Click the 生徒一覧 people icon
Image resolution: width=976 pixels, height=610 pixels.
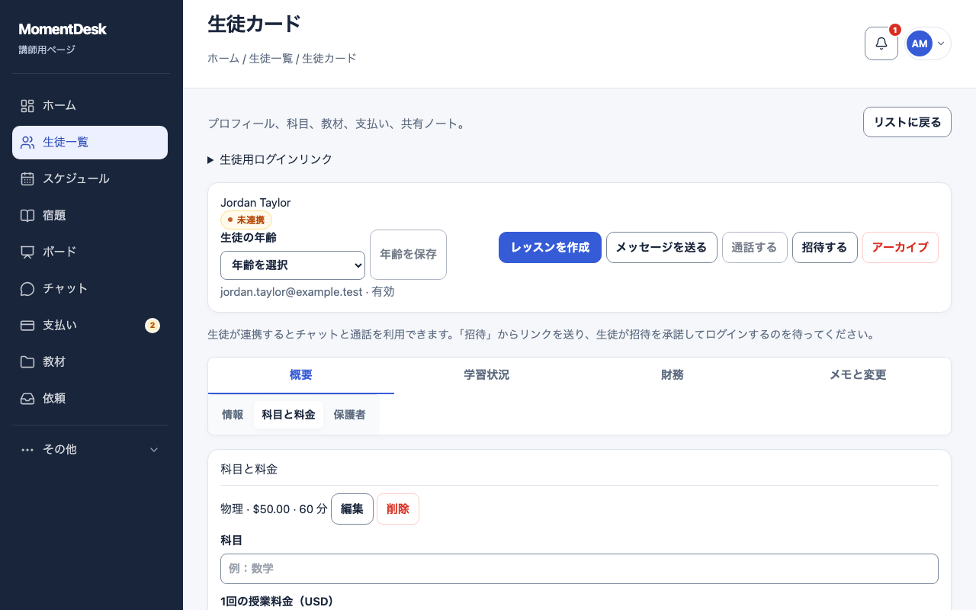[27, 142]
